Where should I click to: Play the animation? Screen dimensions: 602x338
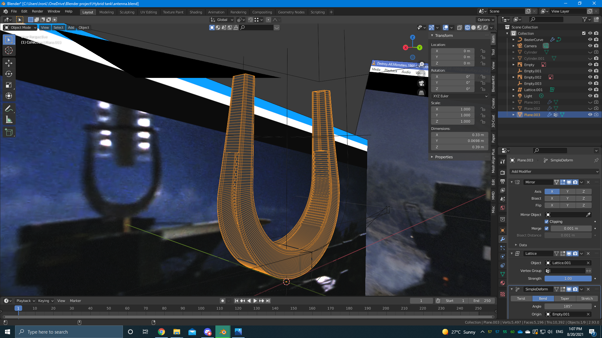(255, 301)
